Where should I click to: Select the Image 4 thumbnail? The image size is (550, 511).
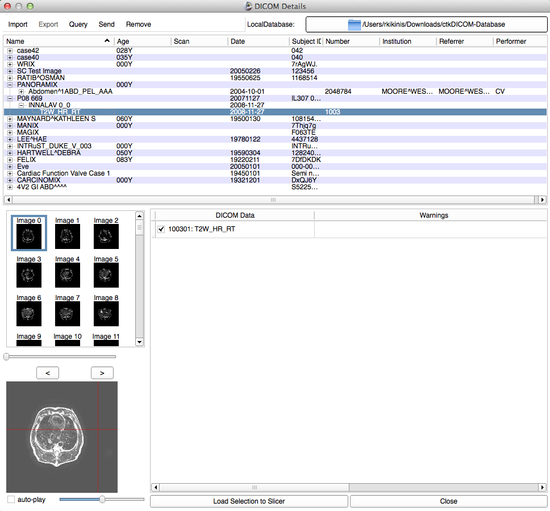click(68, 275)
